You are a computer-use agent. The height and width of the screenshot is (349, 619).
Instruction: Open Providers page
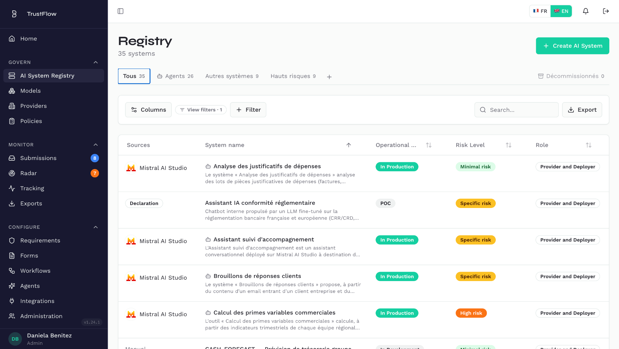point(54,106)
